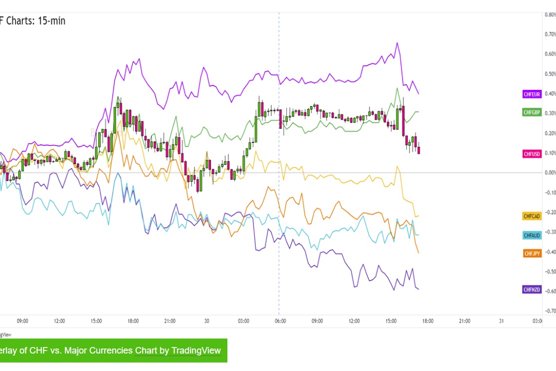
Task: Click the date 31 marker on time axis
Action: click(x=501, y=321)
